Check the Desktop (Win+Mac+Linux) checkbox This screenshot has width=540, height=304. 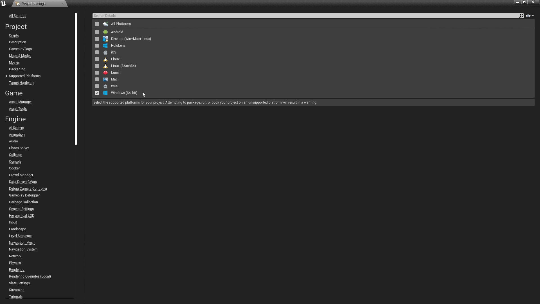[97, 39]
